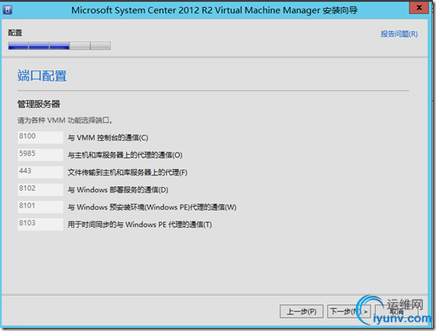Edit the 443 file transfer port field
Image resolution: width=436 pixels, height=331 pixels.
(41, 172)
